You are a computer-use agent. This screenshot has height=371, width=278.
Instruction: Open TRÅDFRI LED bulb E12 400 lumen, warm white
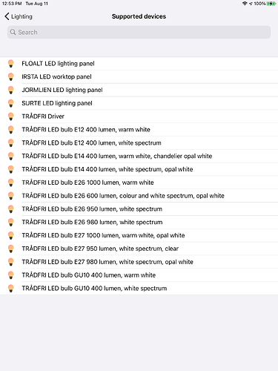pyautogui.click(x=139, y=130)
